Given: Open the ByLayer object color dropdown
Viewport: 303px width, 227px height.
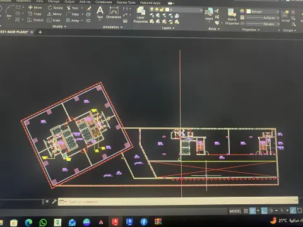Looking at the screenshot, I should 263,11.
